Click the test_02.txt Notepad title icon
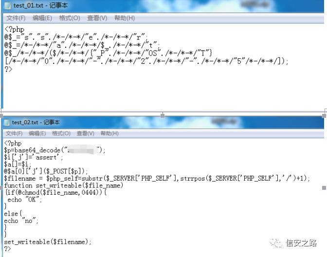Image resolution: width=327 pixels, height=257 pixels. tap(7, 122)
